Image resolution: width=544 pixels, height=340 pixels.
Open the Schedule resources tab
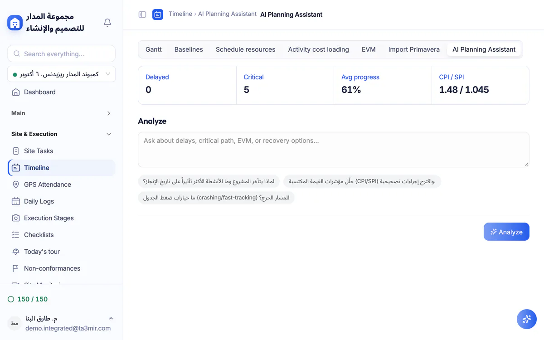coord(246,49)
